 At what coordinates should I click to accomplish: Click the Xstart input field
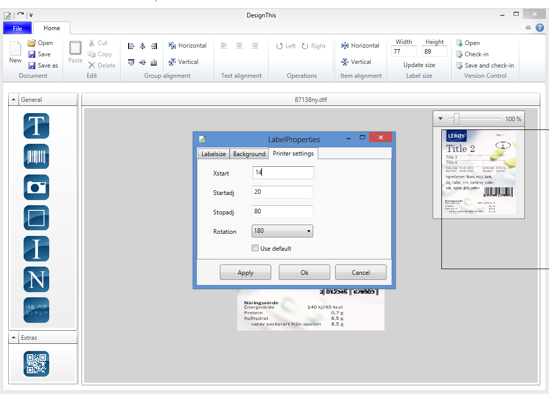283,173
